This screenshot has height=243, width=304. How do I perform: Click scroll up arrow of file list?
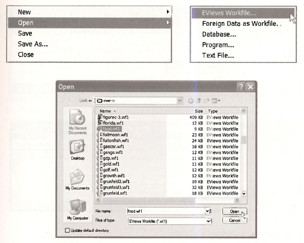point(243,111)
